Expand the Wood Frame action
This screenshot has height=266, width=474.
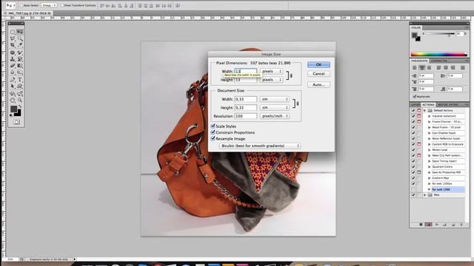tap(430, 127)
